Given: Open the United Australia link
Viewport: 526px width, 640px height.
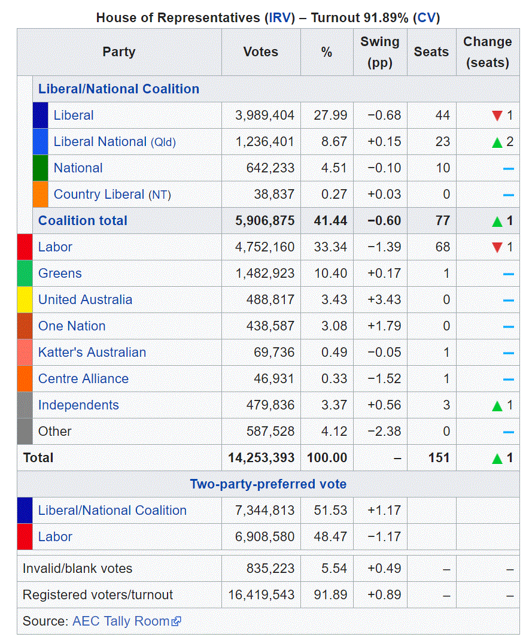Looking at the screenshot, I should 85,300.
